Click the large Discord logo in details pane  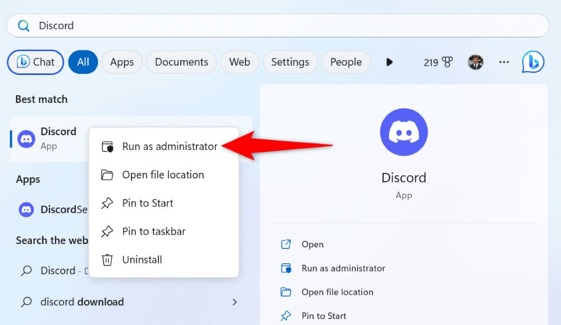(x=404, y=132)
